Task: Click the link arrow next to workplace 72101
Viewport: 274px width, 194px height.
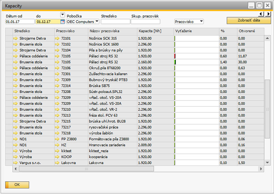Action: [x=57, y=38]
